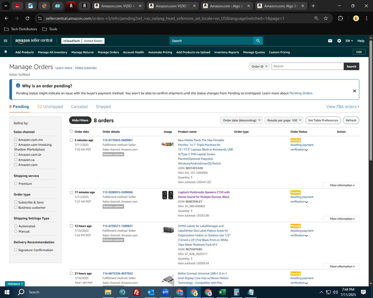Open the EN language dropdown

click(349, 41)
